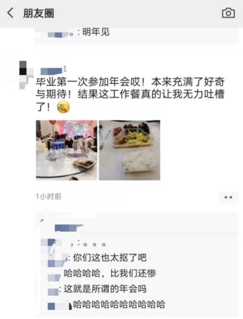Tap the blurred names in likes row
The image size is (243, 319).
tap(69, 228)
